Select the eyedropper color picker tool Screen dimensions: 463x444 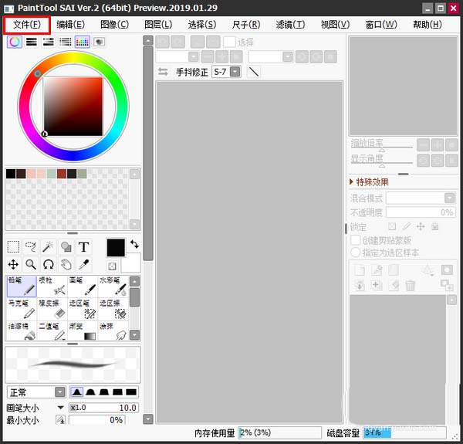click(x=83, y=264)
